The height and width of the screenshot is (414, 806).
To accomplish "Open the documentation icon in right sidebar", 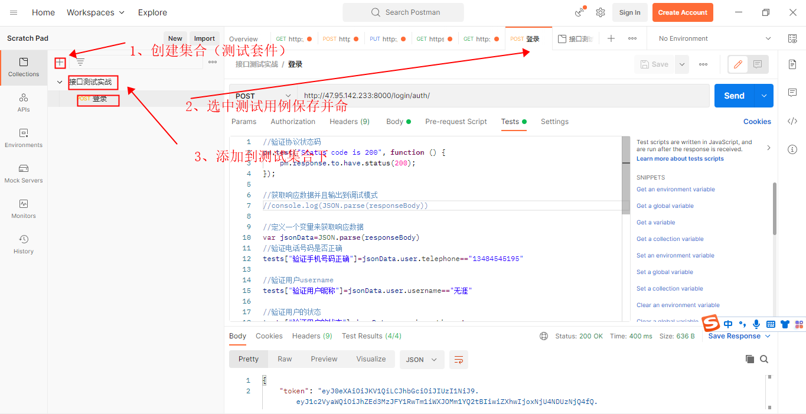I will pyautogui.click(x=792, y=64).
